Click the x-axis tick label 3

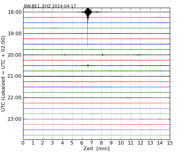(x=52, y=143)
